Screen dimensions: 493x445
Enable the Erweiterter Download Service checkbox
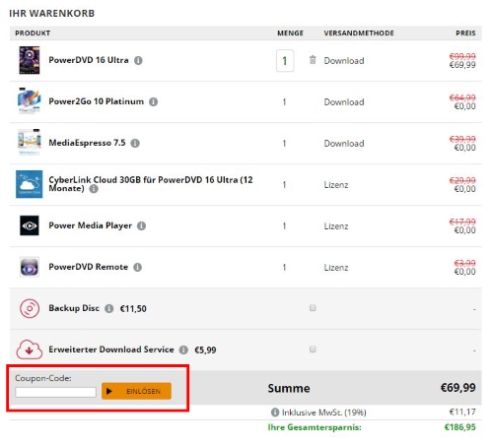[313, 350]
